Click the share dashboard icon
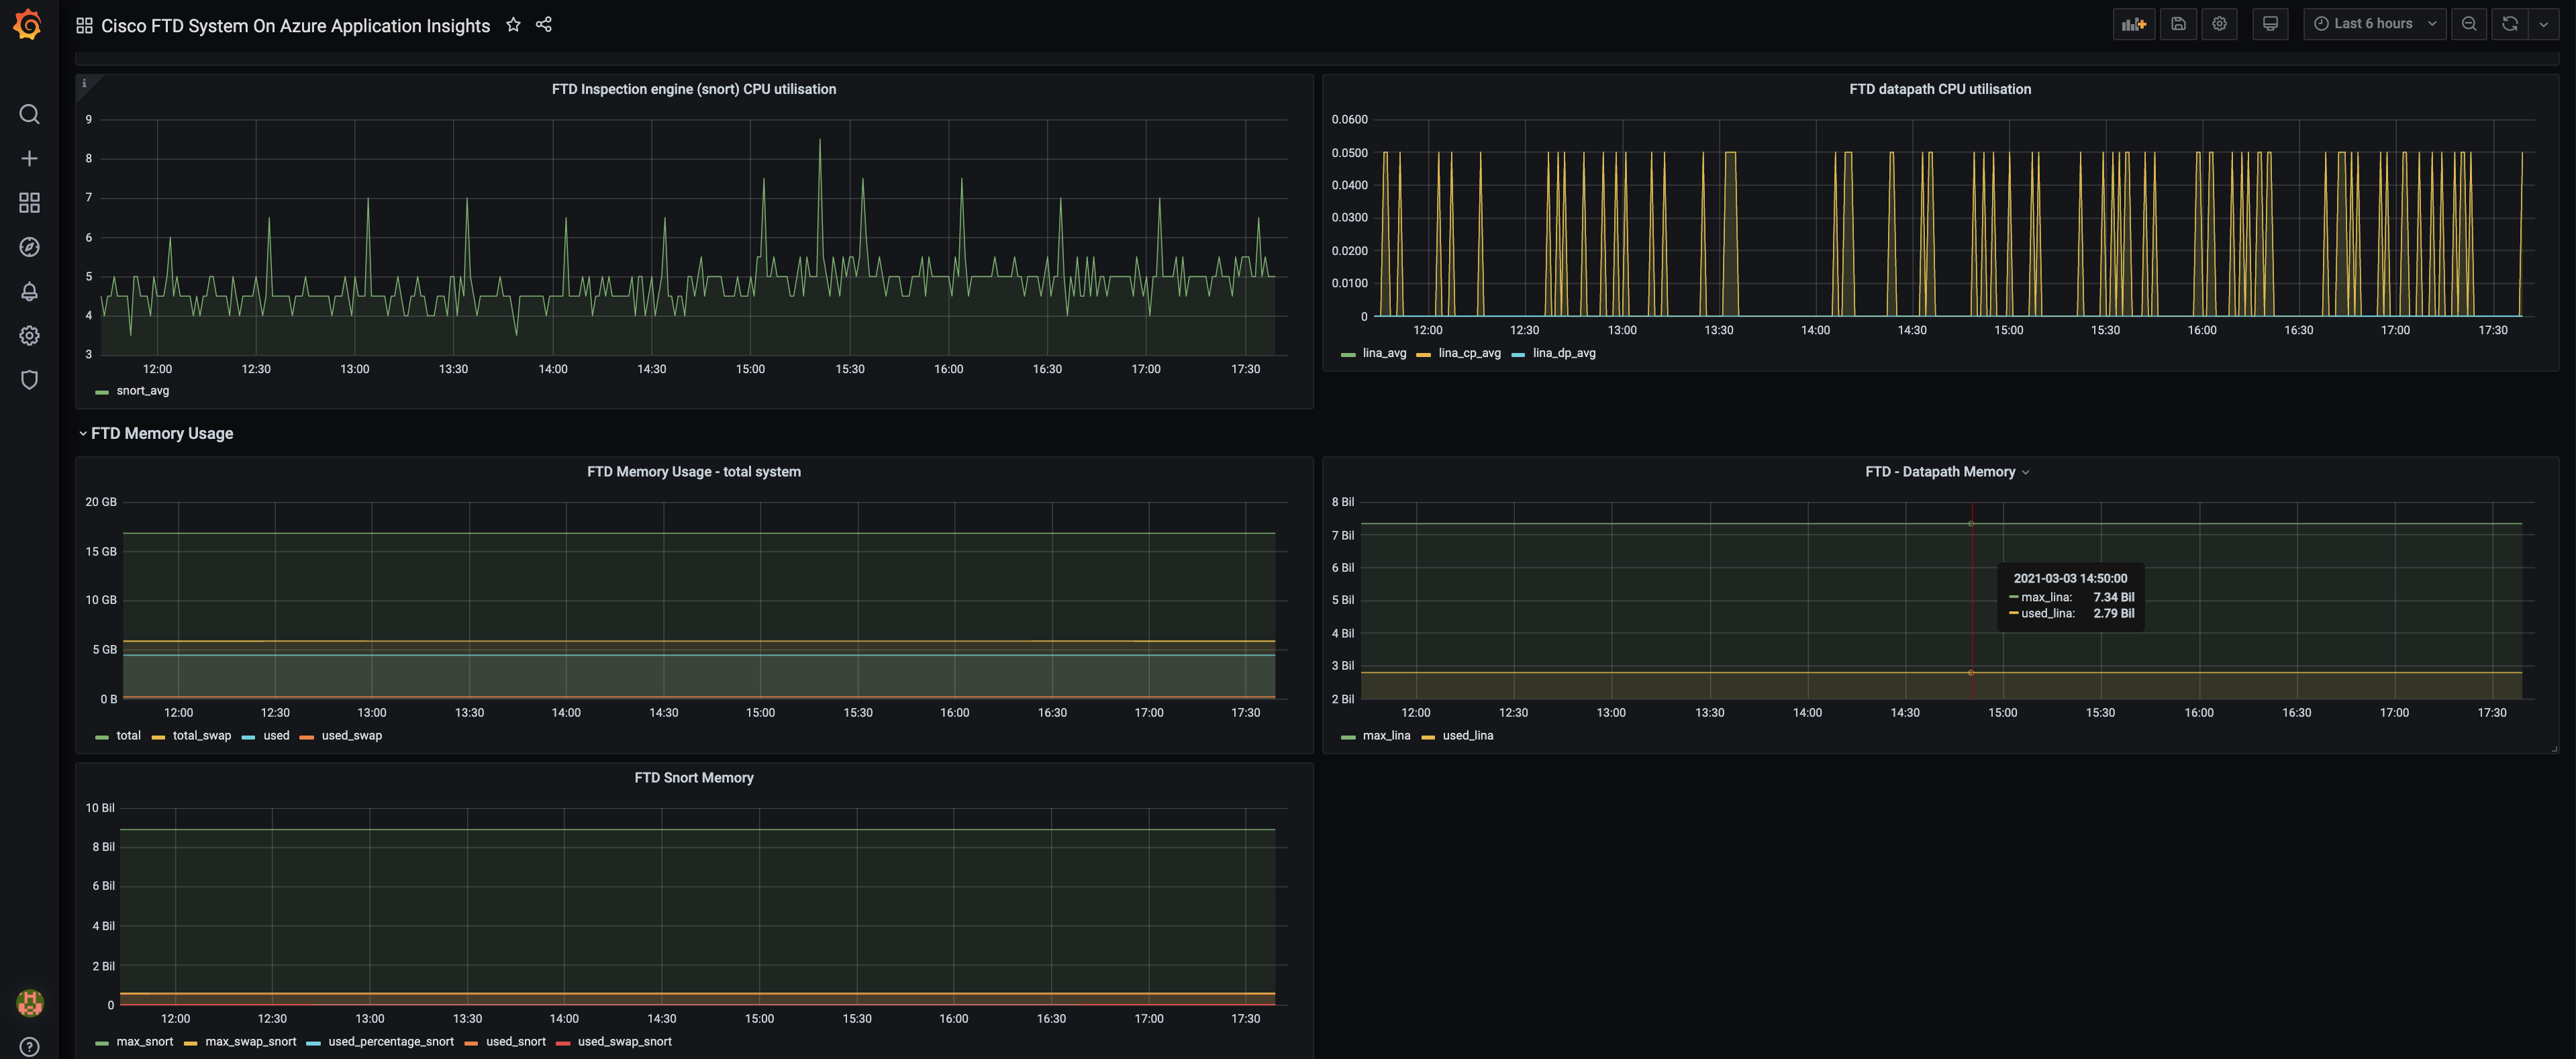2576x1059 pixels. (x=543, y=25)
